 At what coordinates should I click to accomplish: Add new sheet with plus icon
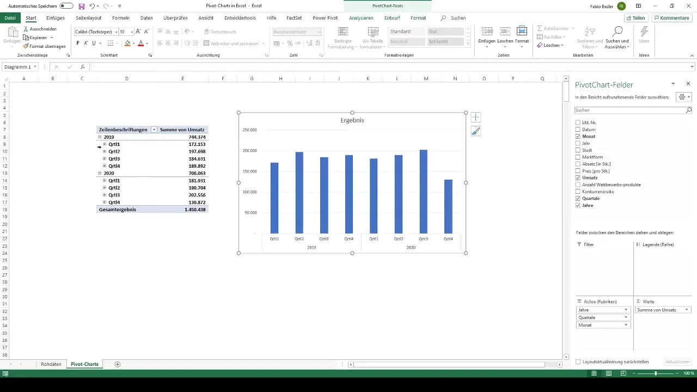(117, 364)
